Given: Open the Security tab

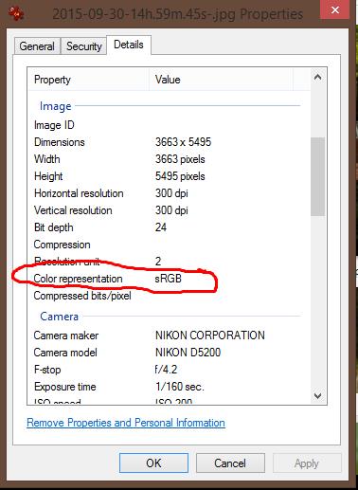Looking at the screenshot, I should (84, 46).
